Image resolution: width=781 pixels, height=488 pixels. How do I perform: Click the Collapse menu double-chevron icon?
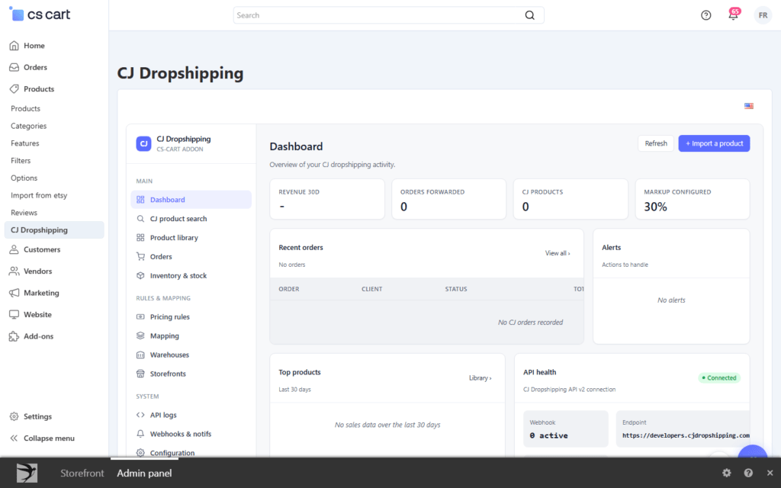14,438
